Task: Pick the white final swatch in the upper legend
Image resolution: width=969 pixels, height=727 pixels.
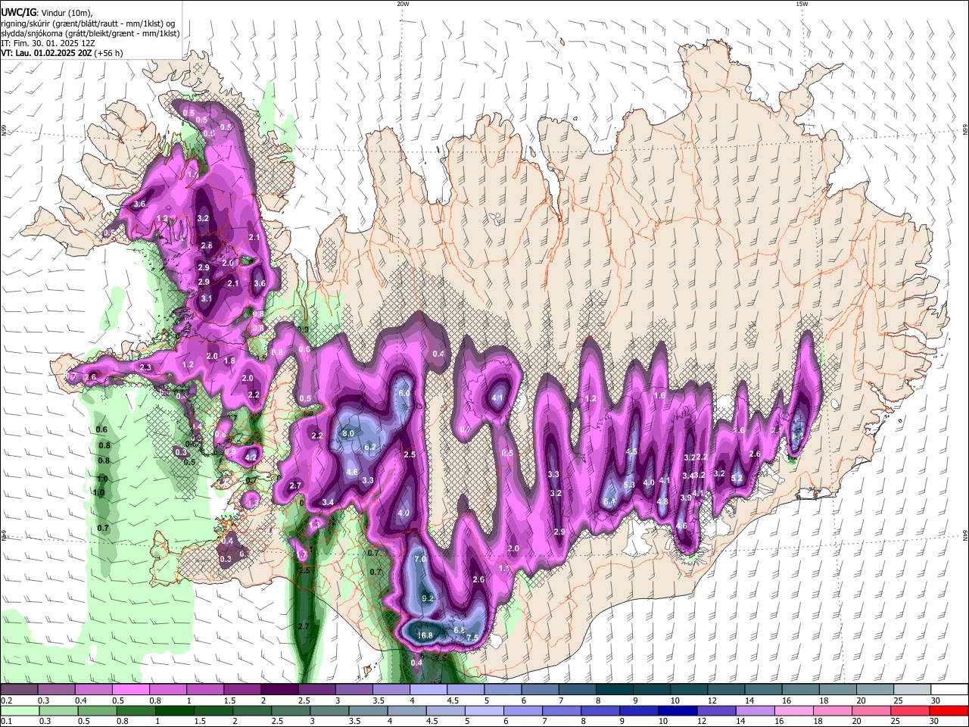Action: point(949,689)
